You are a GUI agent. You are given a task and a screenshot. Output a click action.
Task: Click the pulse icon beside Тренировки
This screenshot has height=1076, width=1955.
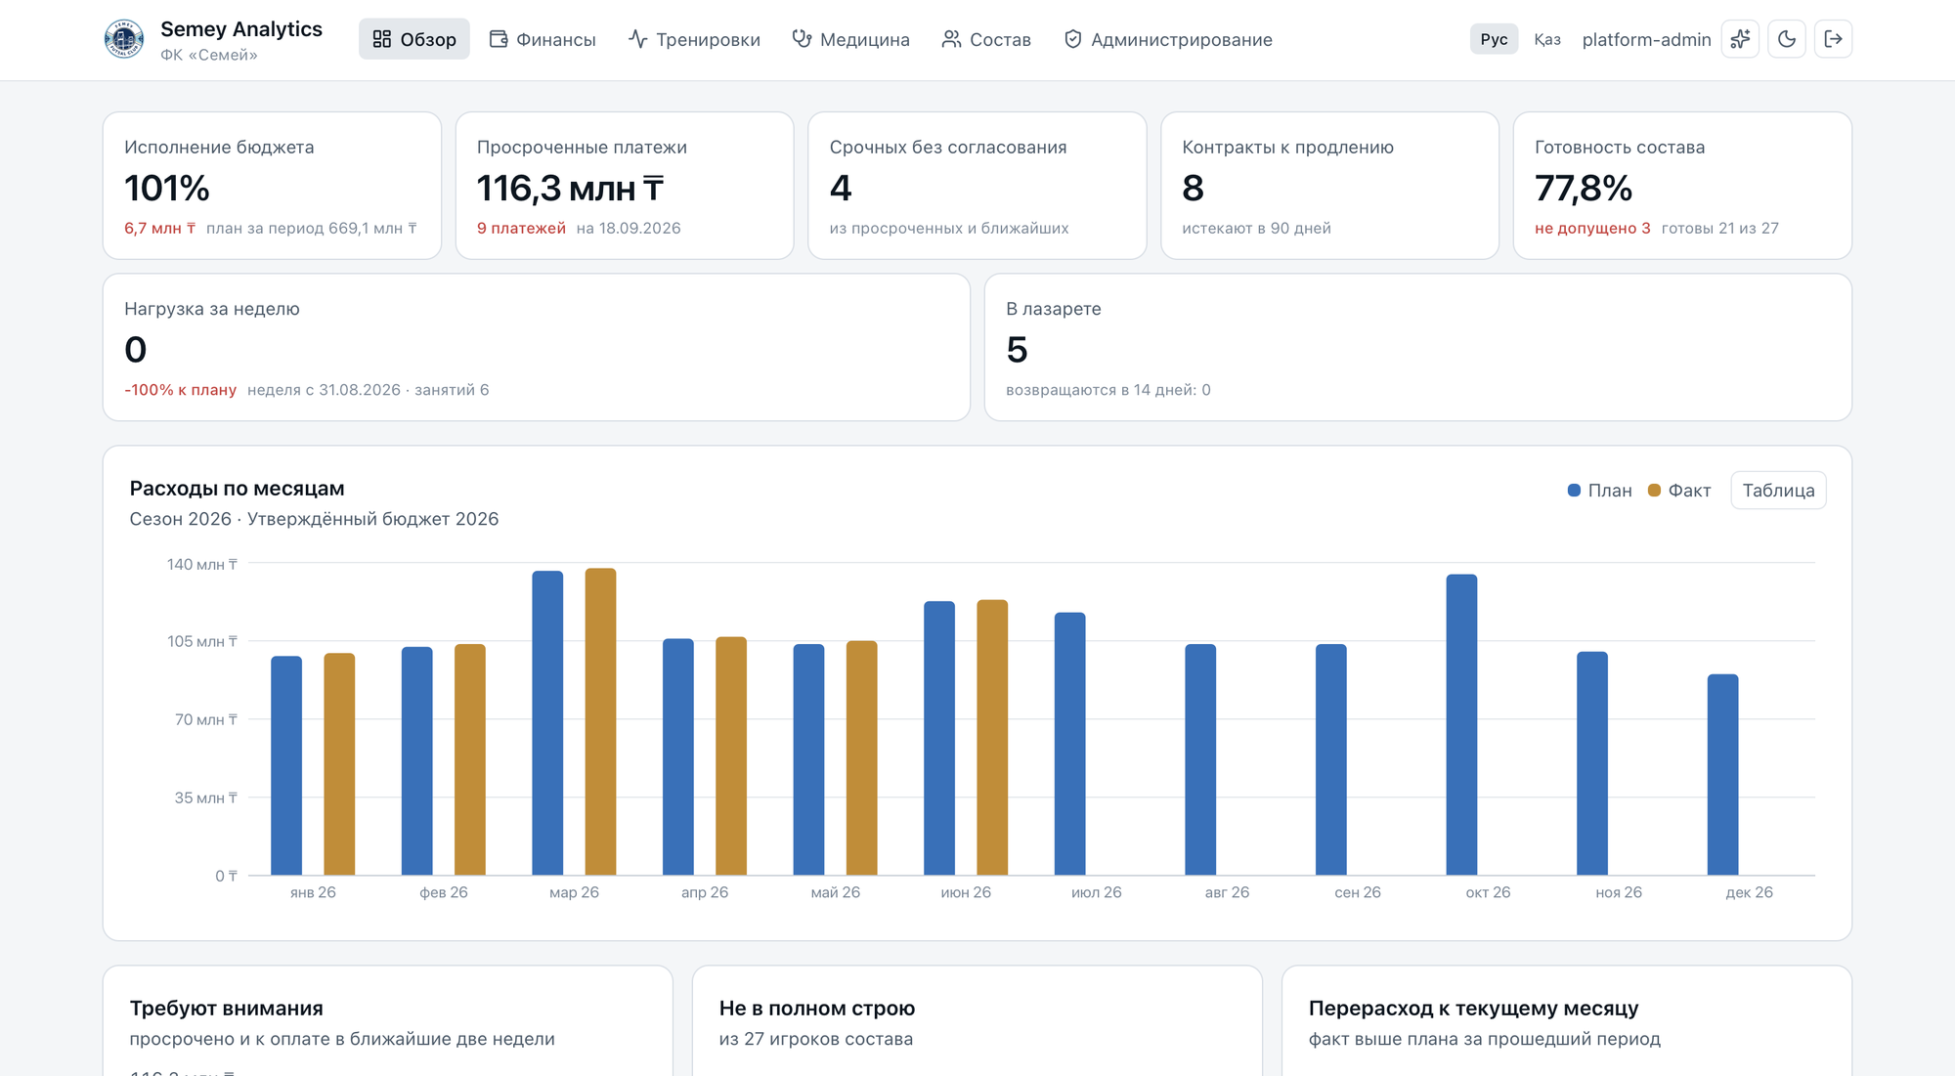638,39
